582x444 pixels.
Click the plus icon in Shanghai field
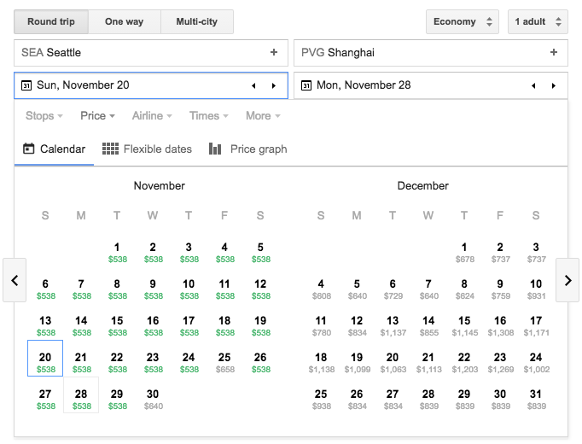[x=554, y=52]
